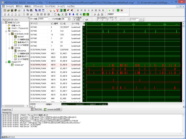Click the blue down arrow icon
Viewport: 186px width, 139px height.
(x=73, y=14)
